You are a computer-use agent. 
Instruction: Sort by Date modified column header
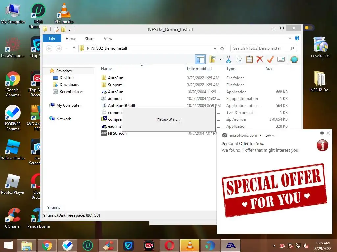click(204, 69)
